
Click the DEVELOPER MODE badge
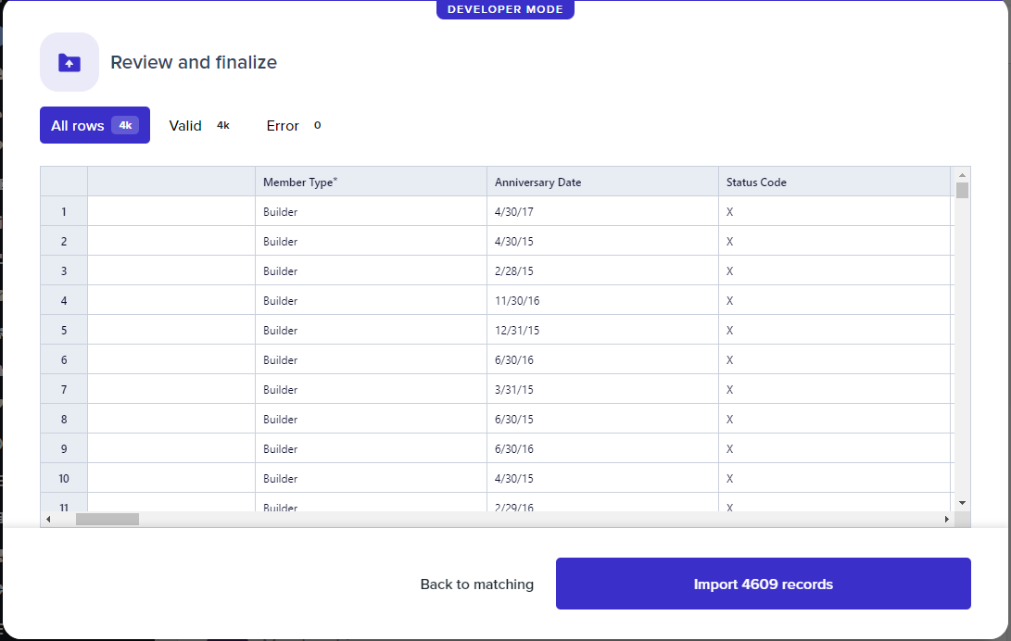[506, 9]
